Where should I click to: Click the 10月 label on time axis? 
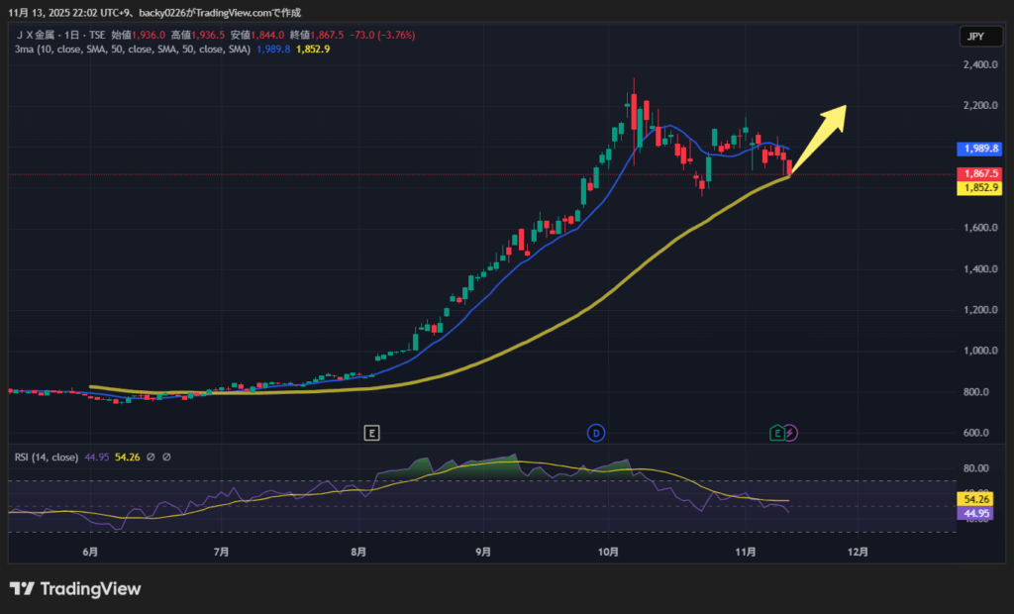609,552
